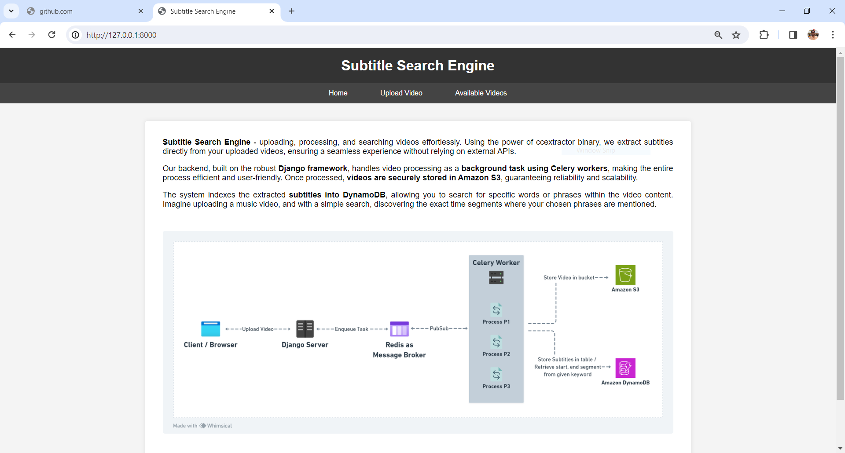Open the tab search dropdown arrow
This screenshot has width=845, height=453.
pos(11,11)
